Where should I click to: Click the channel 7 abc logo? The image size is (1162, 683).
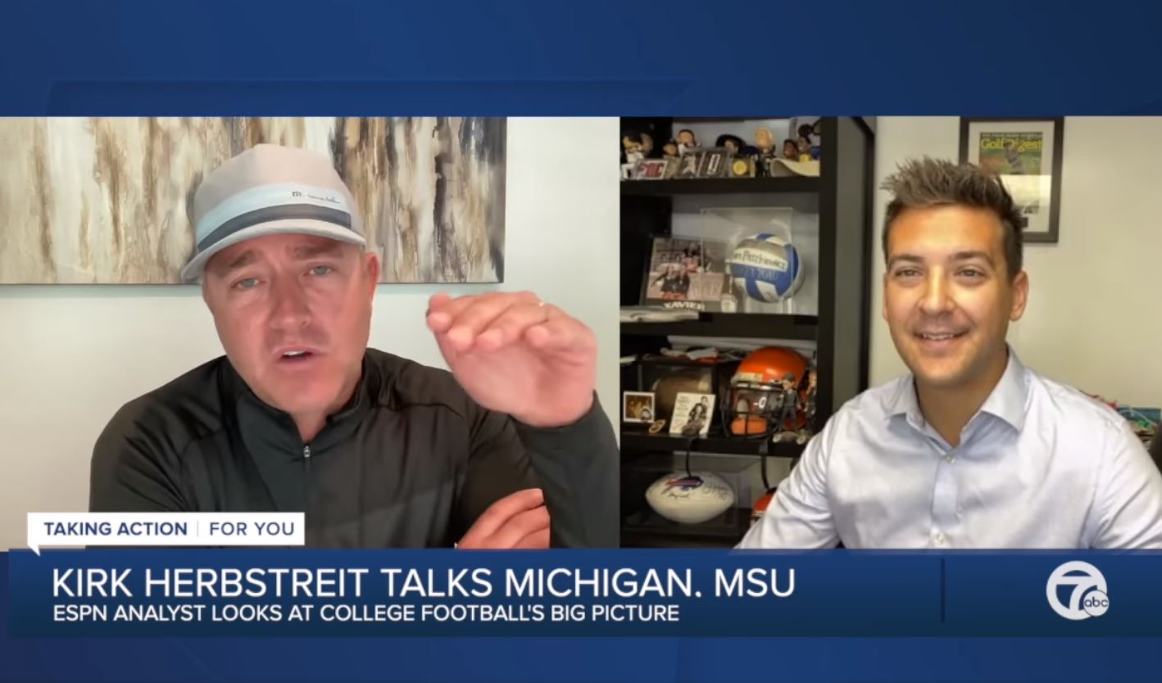(x=1077, y=590)
